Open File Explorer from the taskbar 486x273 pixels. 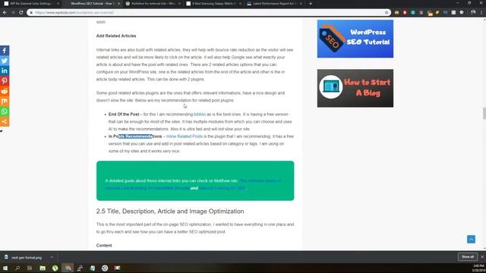[43, 268]
